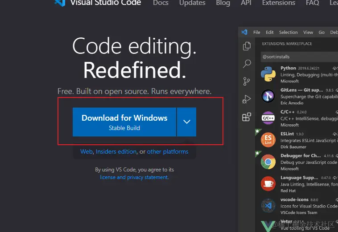Viewport: 338px width, 232px height.
Task: Open the Docs navigation link
Action: point(161,3)
